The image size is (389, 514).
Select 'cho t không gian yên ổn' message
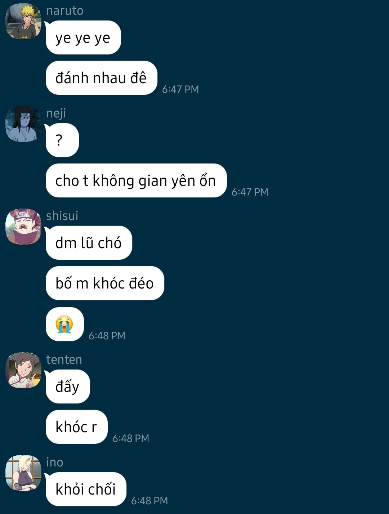tap(136, 180)
